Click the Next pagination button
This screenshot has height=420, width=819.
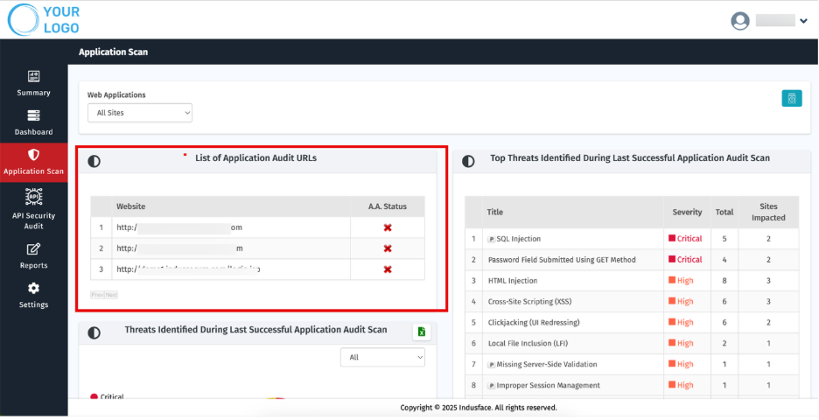pyautogui.click(x=111, y=295)
